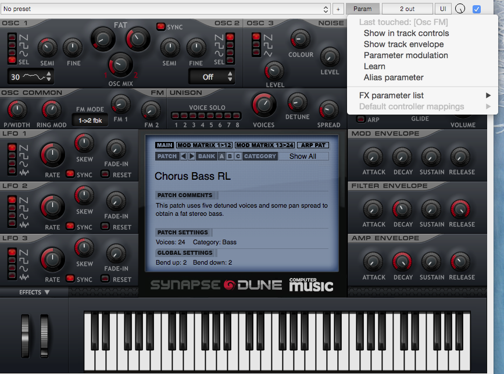Open the category Show All selector
Viewport: 504px width, 374px height.
pos(303,156)
